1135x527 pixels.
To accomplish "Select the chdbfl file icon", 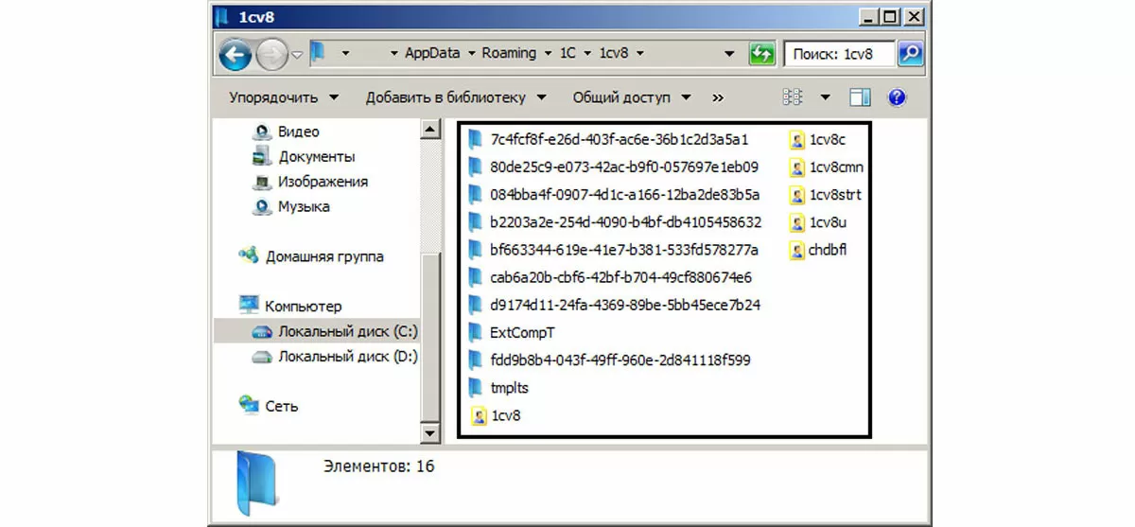I will tap(796, 250).
